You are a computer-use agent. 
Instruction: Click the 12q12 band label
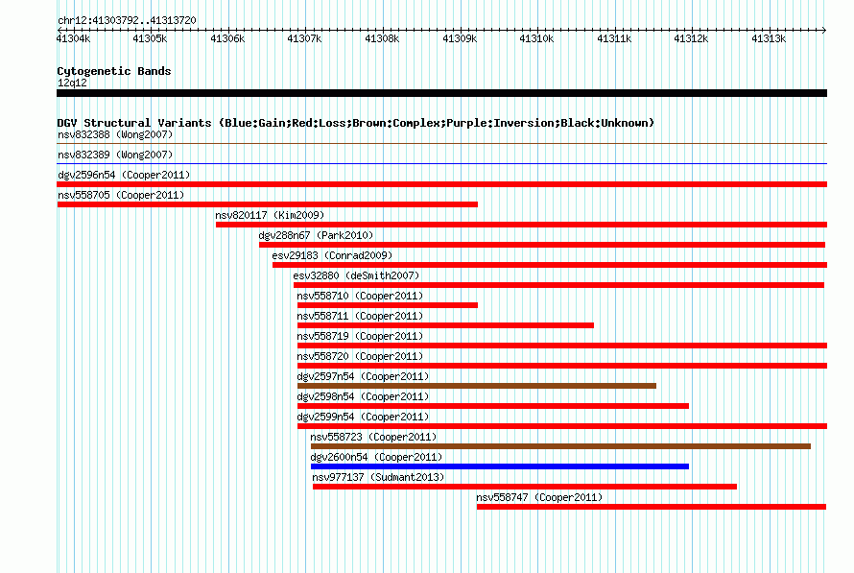pyautogui.click(x=72, y=83)
